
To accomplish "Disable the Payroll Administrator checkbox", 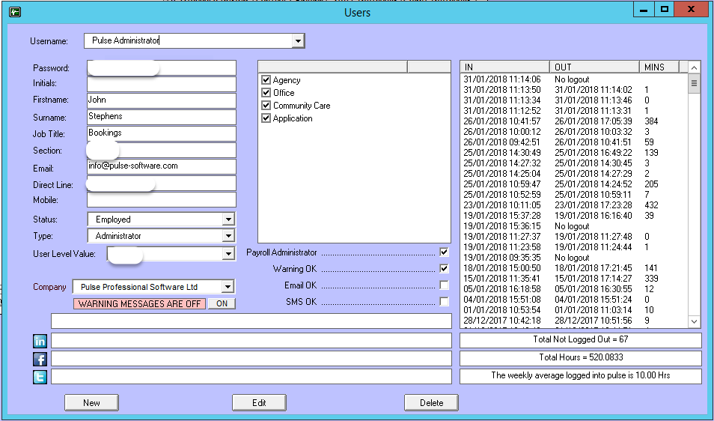I will 444,252.
